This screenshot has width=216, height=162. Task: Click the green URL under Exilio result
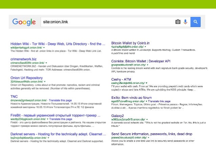pyautogui.click(x=128, y=101)
